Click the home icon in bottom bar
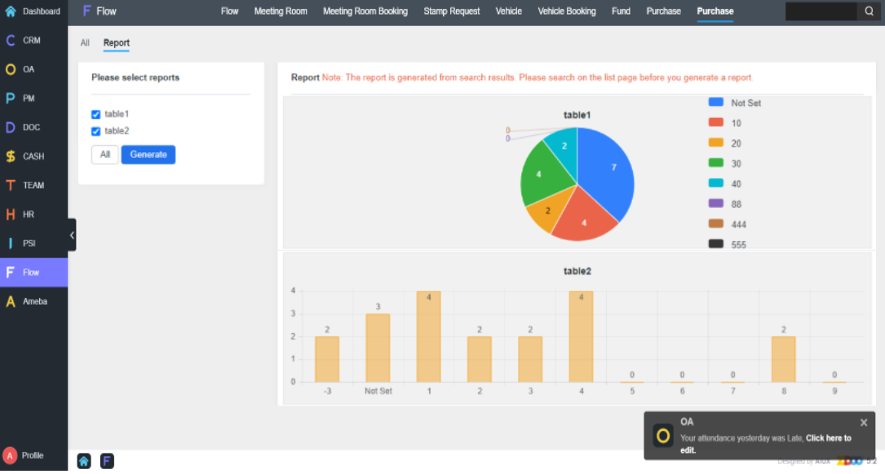This screenshot has width=885, height=474. click(84, 461)
